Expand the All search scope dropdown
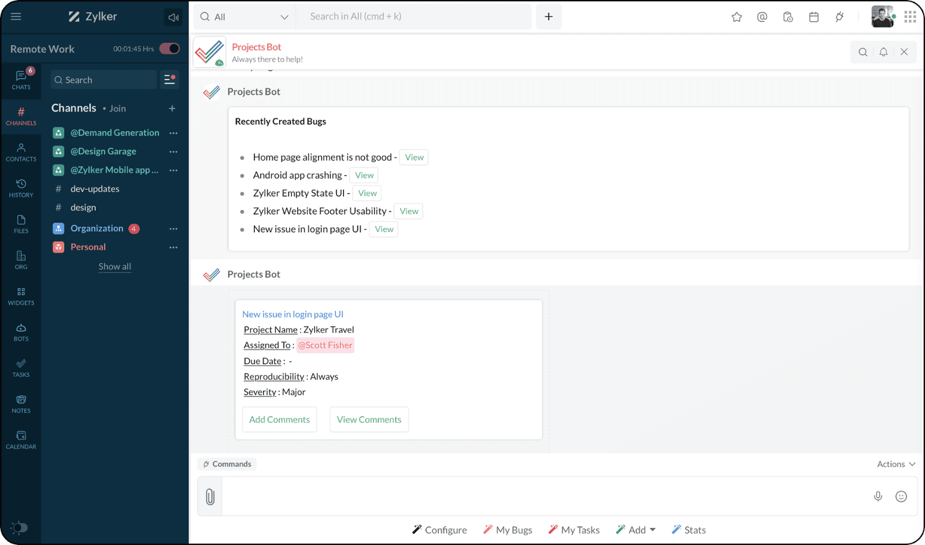 [x=245, y=17]
